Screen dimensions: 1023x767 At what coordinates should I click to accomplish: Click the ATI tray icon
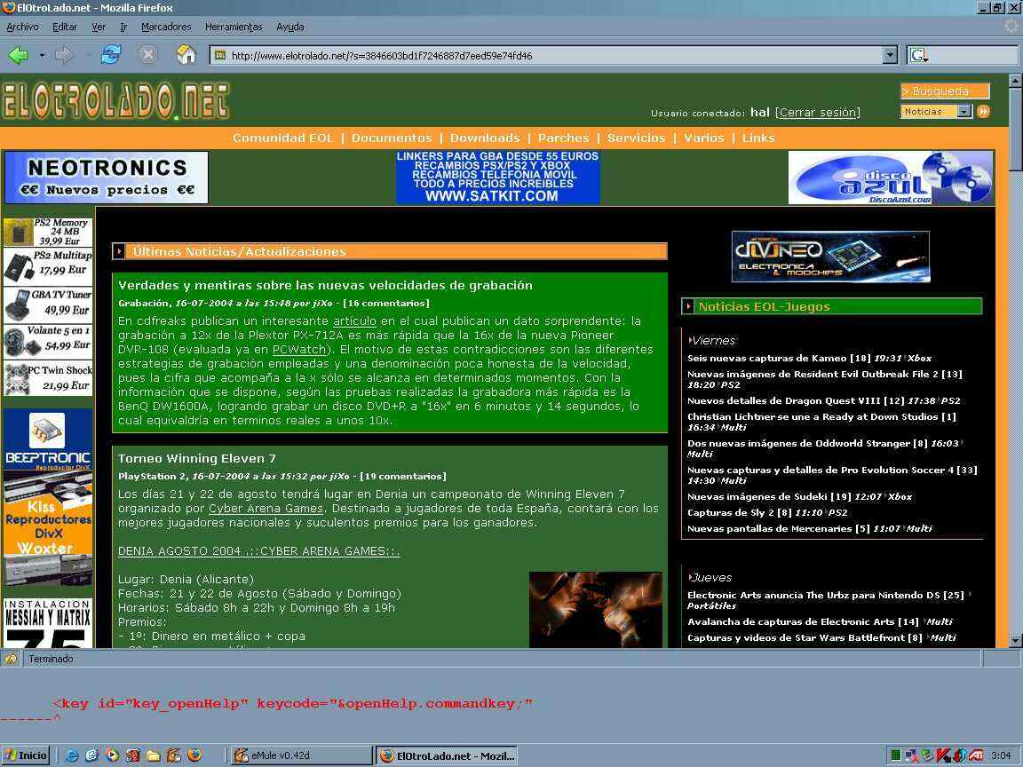point(976,755)
